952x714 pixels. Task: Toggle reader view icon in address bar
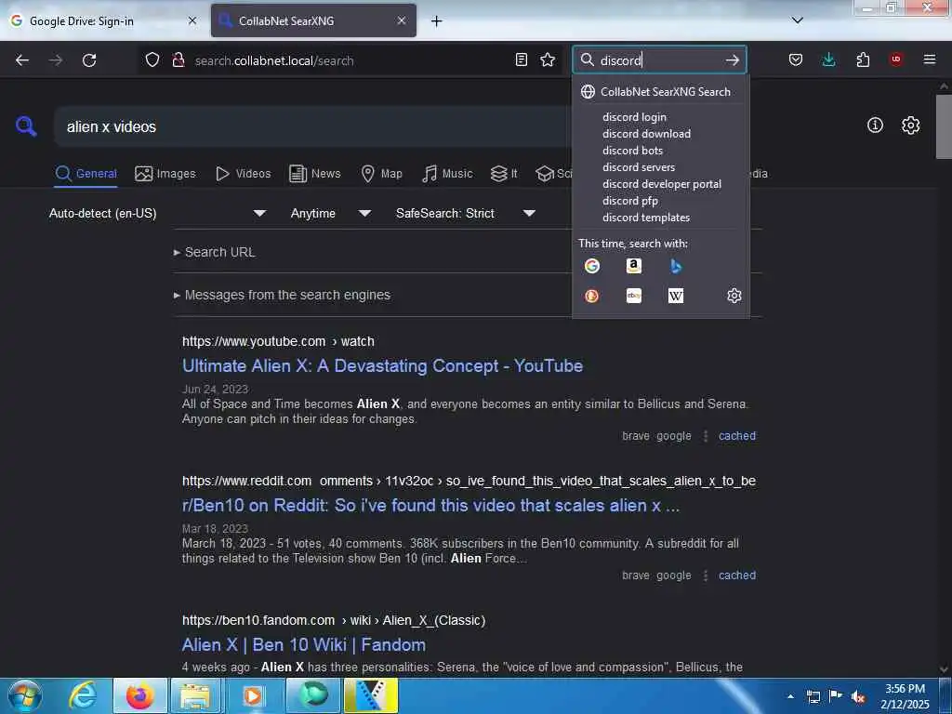521,59
